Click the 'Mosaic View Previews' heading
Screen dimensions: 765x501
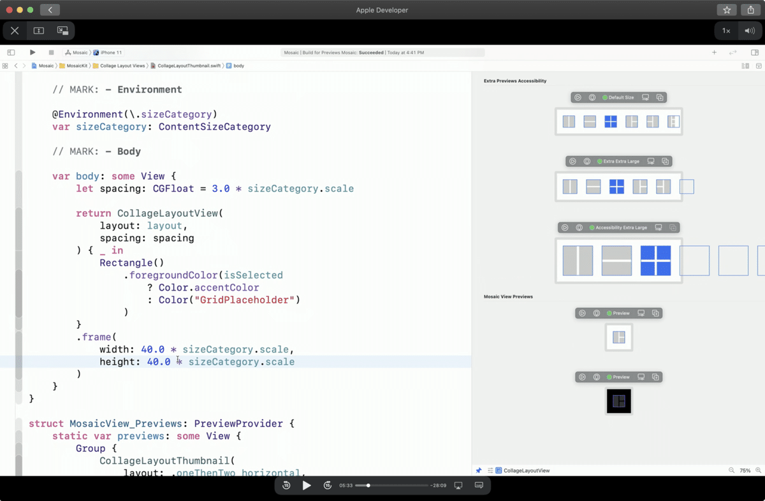508,296
